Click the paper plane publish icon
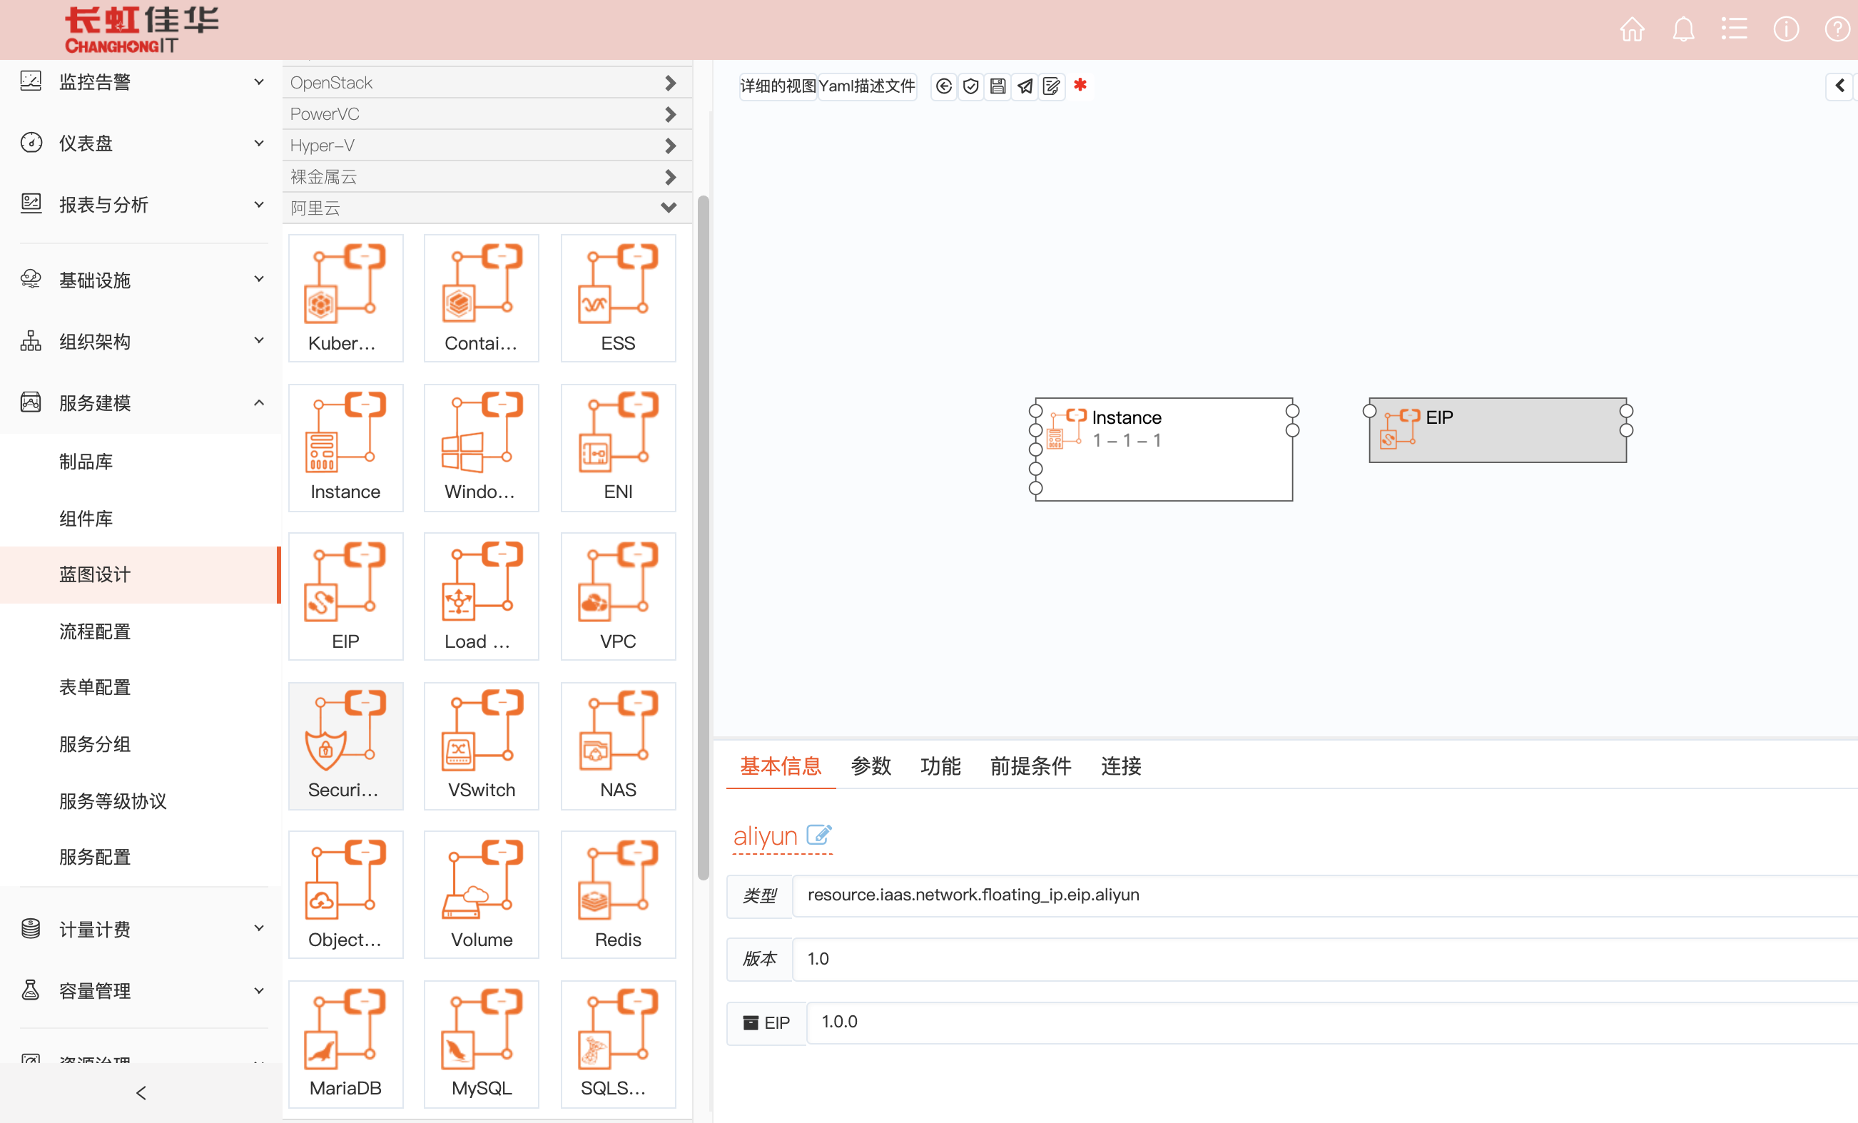The height and width of the screenshot is (1123, 1858). tap(1025, 86)
